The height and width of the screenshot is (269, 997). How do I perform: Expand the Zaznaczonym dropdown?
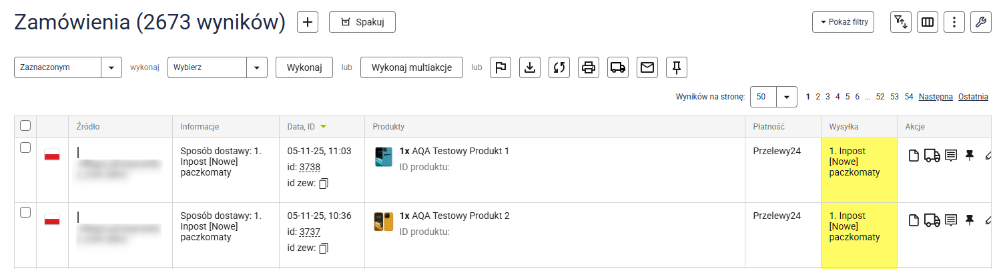[111, 67]
